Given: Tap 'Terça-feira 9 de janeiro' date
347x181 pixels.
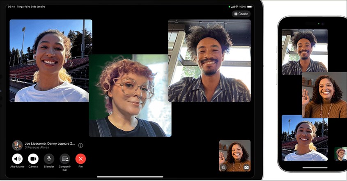Looking at the screenshot, I should pos(31,7).
